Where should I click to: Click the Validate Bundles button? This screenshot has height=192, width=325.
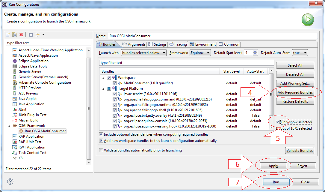tap(300, 151)
